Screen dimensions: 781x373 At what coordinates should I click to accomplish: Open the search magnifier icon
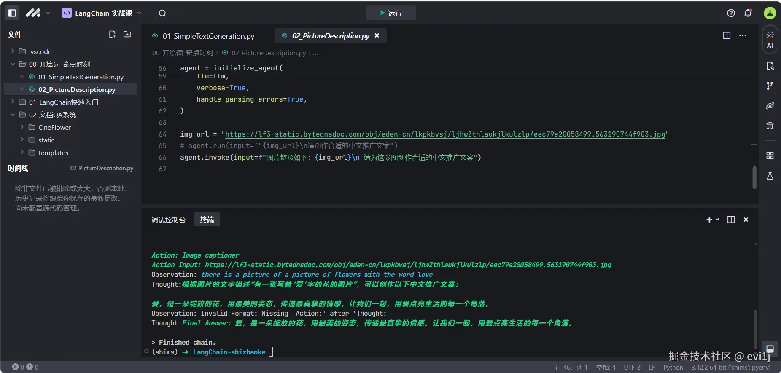point(162,13)
